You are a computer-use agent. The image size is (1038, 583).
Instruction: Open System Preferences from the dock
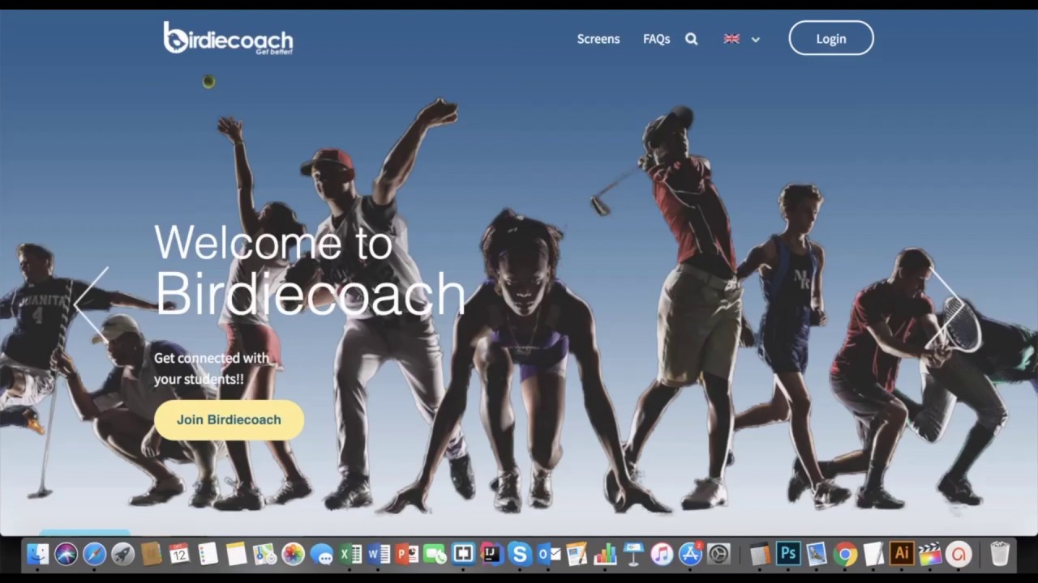(718, 554)
